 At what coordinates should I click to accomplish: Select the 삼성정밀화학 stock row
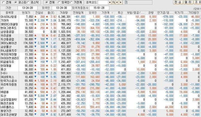[100, 99]
